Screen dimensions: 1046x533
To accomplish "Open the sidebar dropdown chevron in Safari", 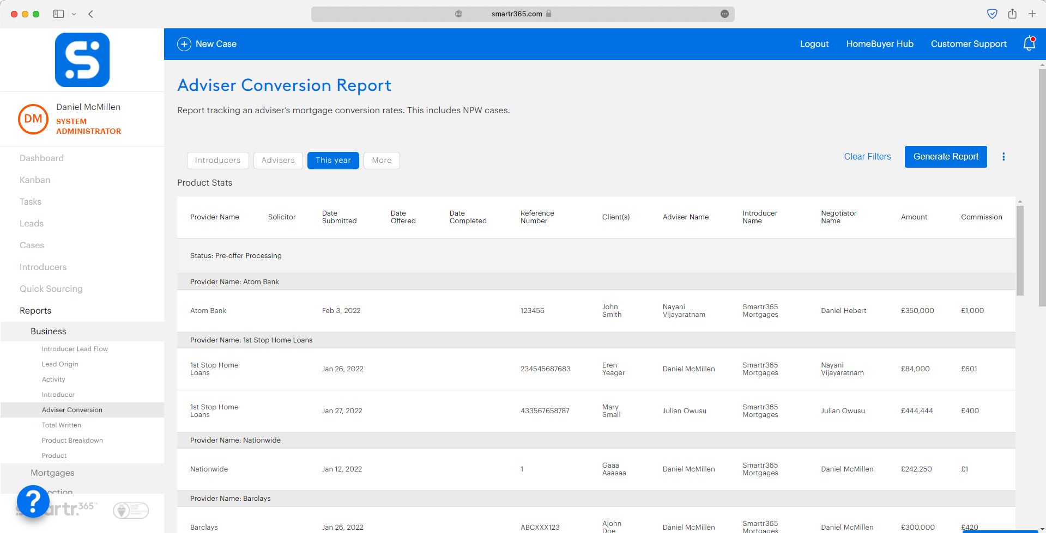I will click(x=74, y=14).
